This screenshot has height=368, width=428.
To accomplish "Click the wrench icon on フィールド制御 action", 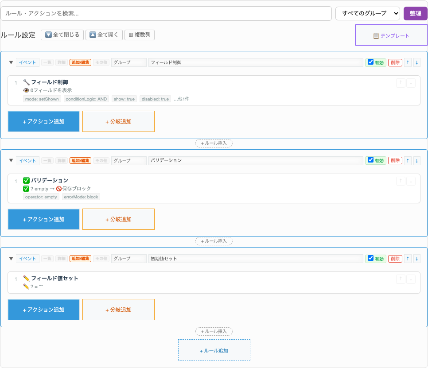I will [x=26, y=82].
